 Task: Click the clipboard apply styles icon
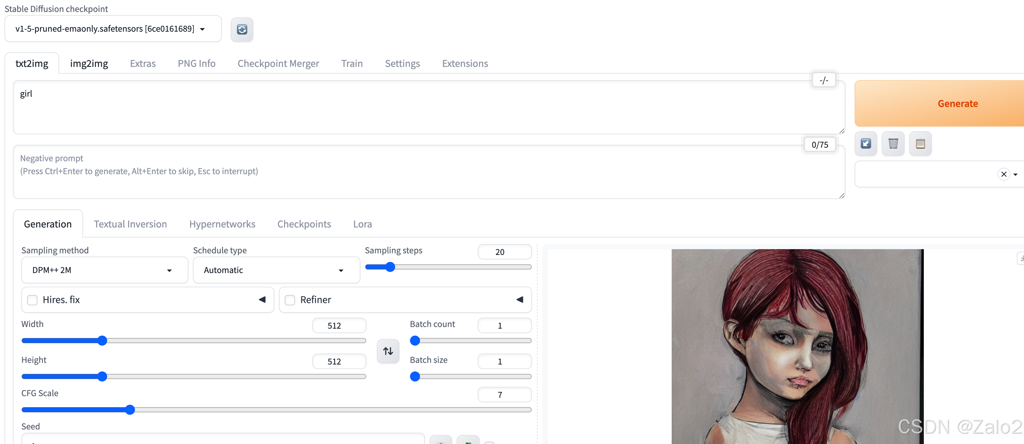[x=920, y=143]
